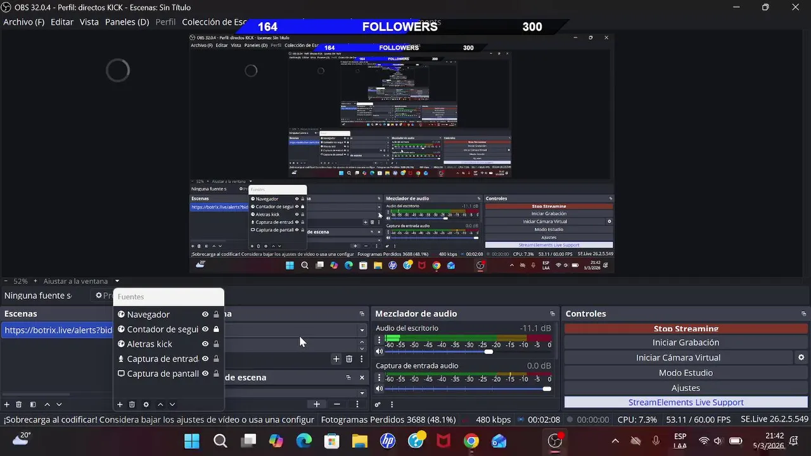Select Aletras kick source row
This screenshot has width=811, height=456.
click(x=168, y=344)
